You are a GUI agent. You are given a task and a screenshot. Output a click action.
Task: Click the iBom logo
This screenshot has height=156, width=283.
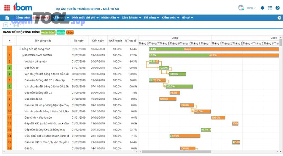click(23, 7)
